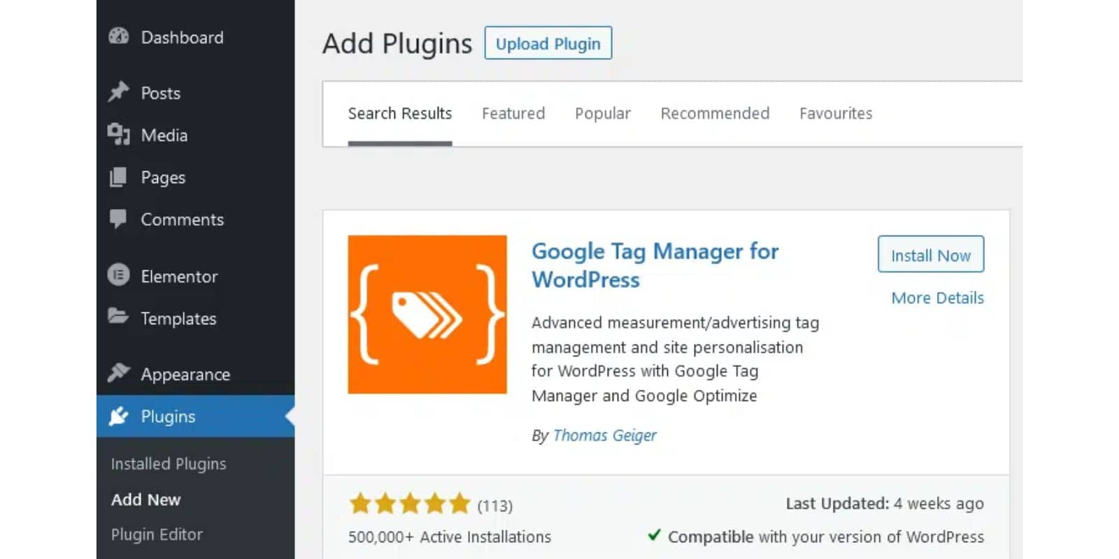This screenshot has width=1119, height=559.
Task: Open the Media library icon
Action: [x=118, y=134]
